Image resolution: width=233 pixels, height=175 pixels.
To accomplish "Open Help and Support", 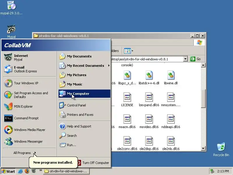I will 84,126.
